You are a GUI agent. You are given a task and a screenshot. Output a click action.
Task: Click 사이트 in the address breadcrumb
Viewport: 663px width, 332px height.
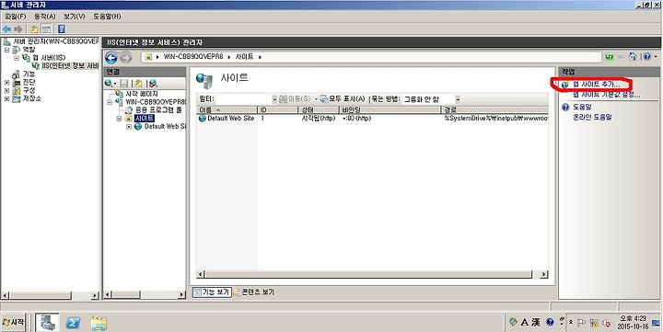point(244,57)
